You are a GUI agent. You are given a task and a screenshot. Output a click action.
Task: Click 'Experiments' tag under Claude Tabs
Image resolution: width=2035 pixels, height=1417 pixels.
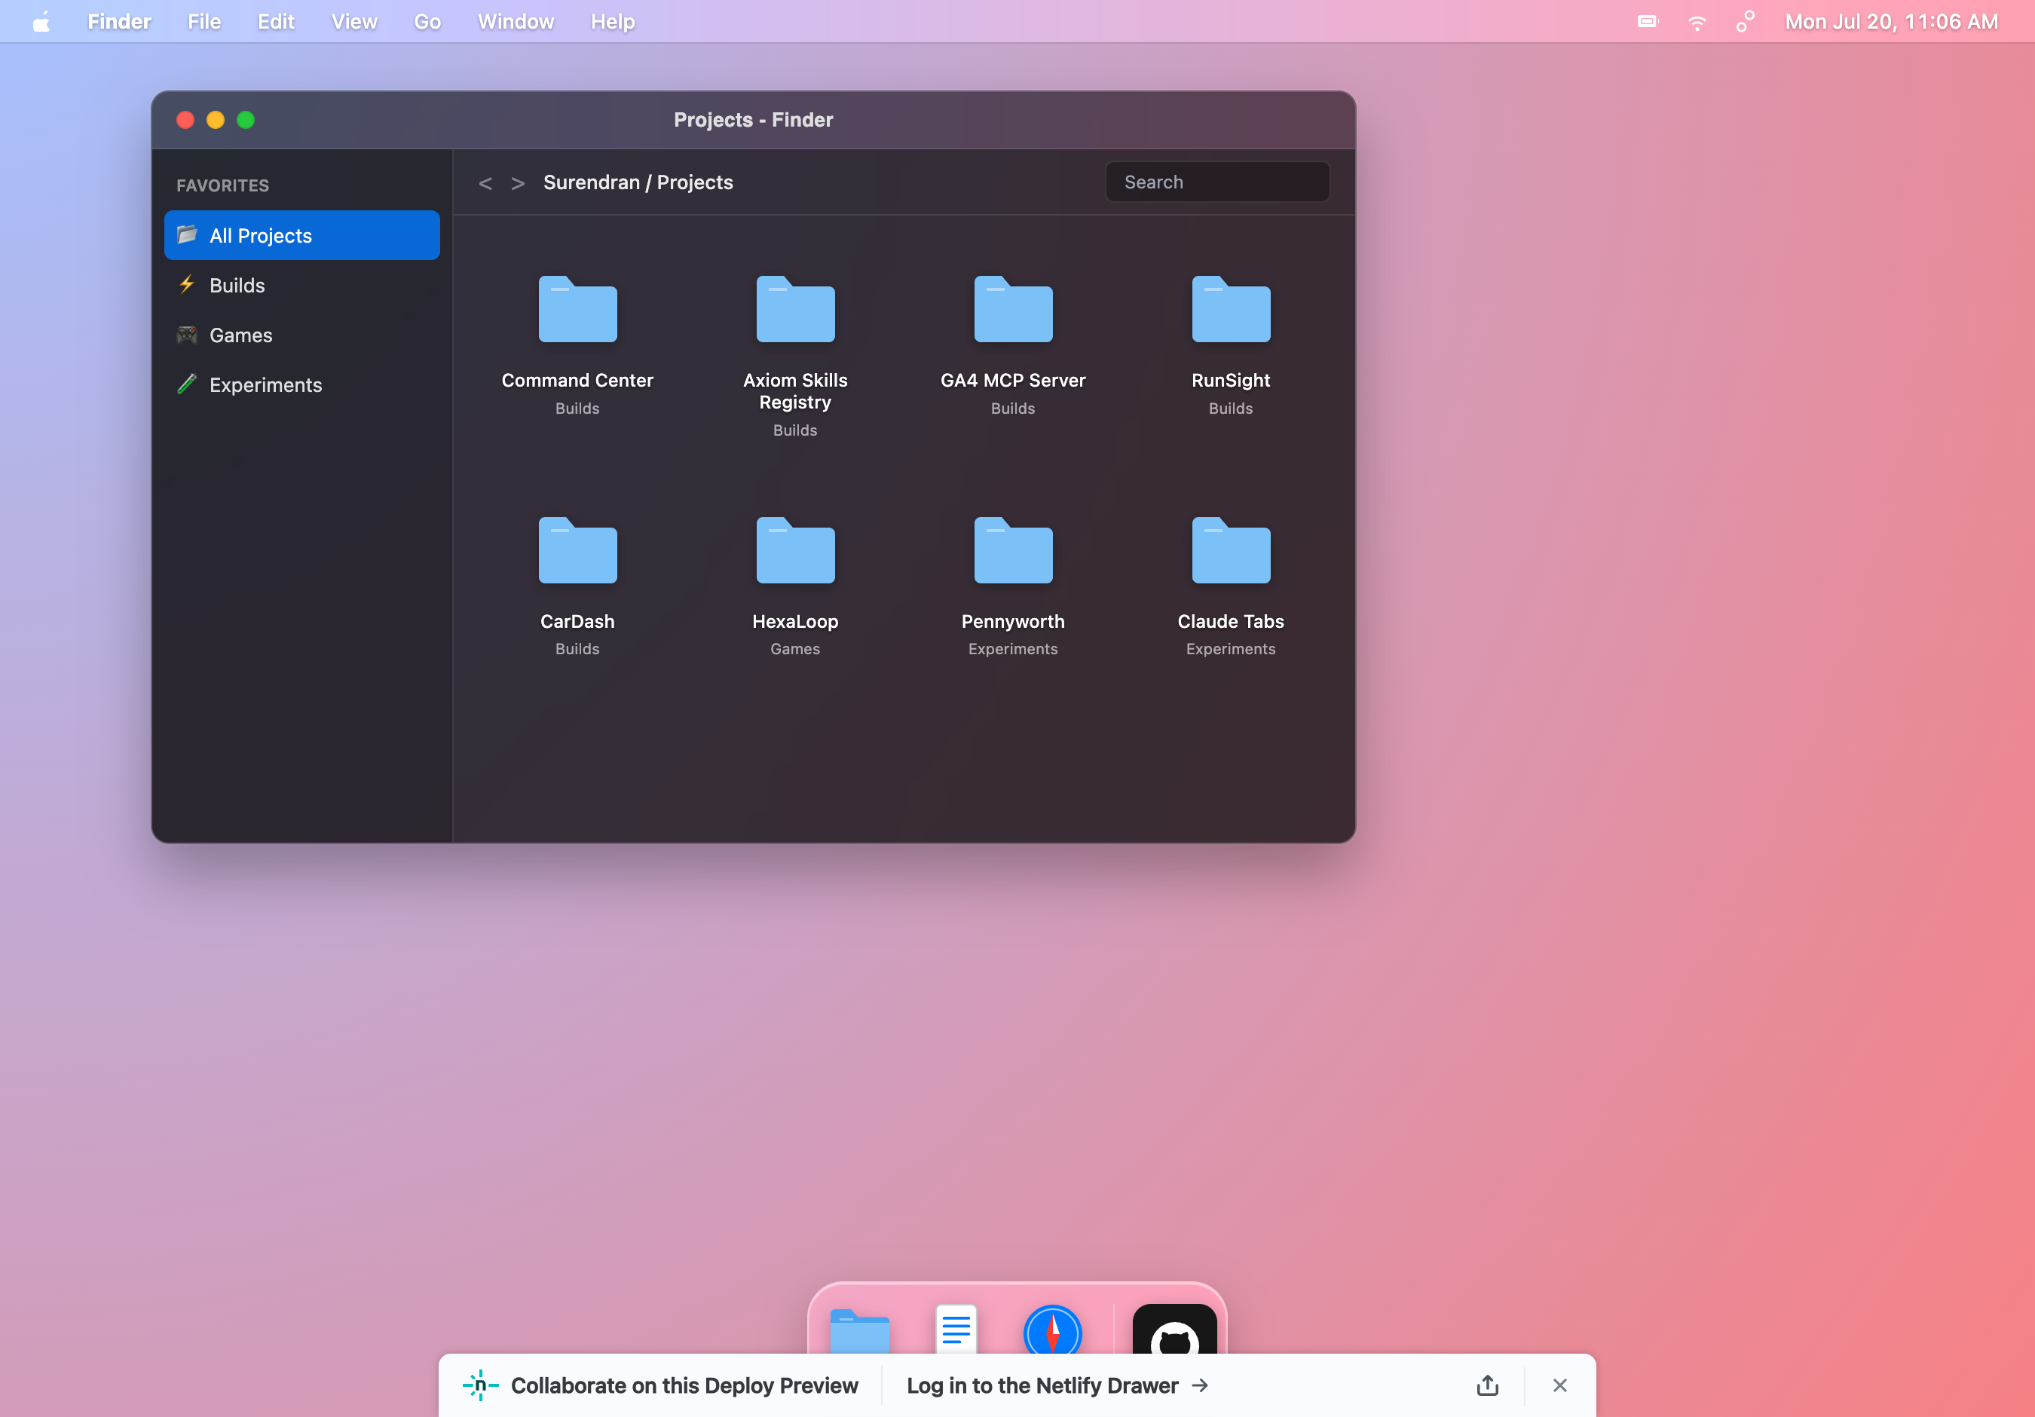point(1230,649)
